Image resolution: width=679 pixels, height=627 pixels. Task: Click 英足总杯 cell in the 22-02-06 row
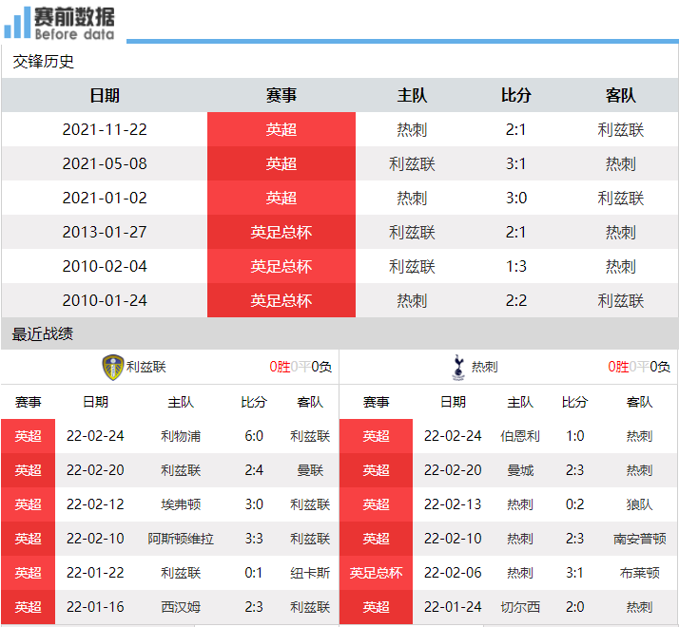pos(376,573)
